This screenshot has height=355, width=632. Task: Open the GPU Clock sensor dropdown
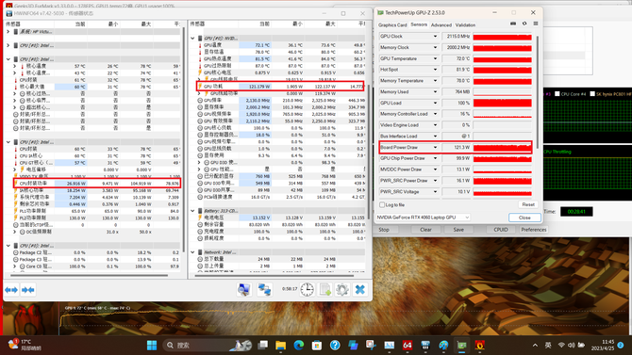point(435,36)
